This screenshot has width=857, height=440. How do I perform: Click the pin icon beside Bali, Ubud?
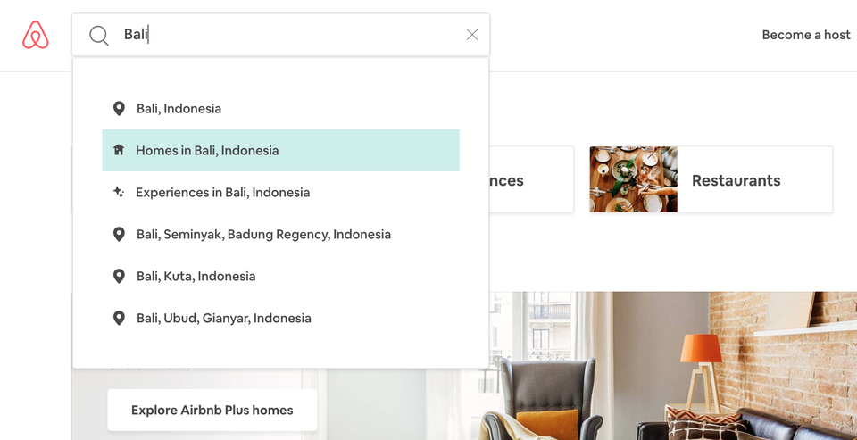pos(119,318)
